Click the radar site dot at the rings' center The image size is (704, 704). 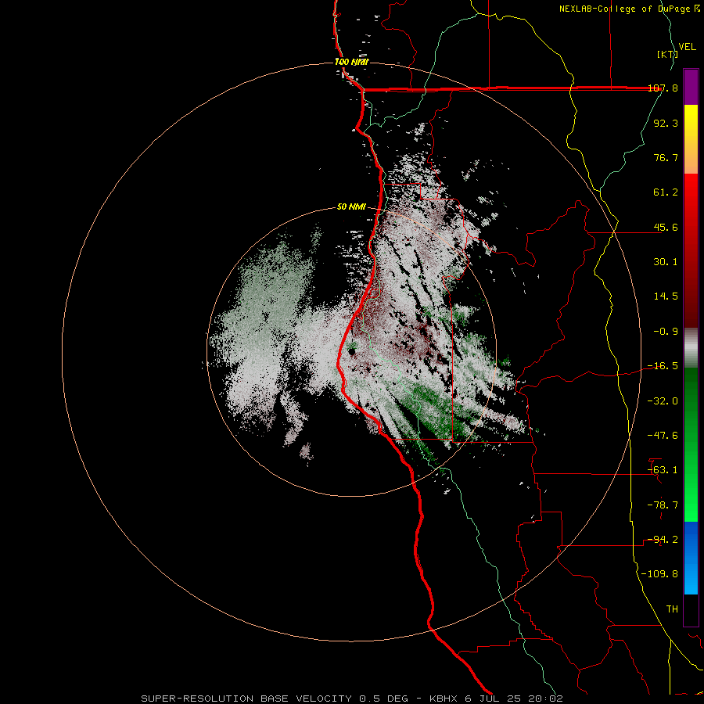[x=351, y=352]
